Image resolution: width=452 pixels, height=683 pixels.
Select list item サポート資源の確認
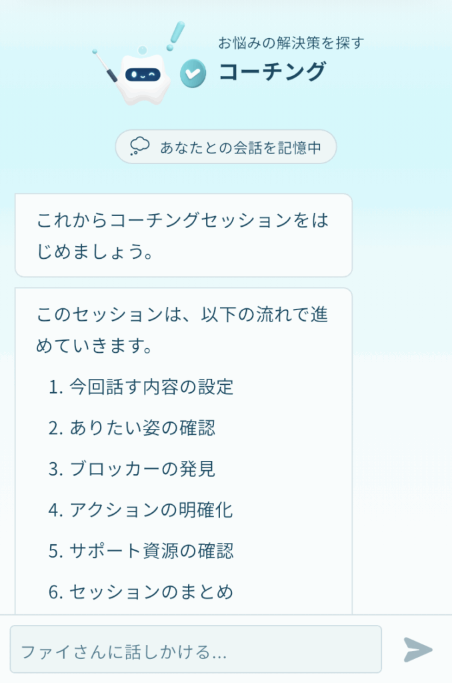tap(141, 550)
